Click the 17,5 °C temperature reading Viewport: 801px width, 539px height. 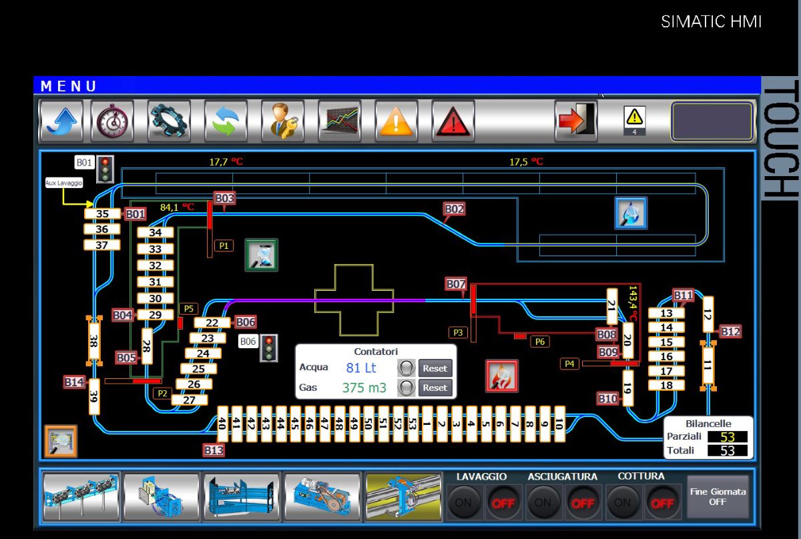click(x=526, y=162)
